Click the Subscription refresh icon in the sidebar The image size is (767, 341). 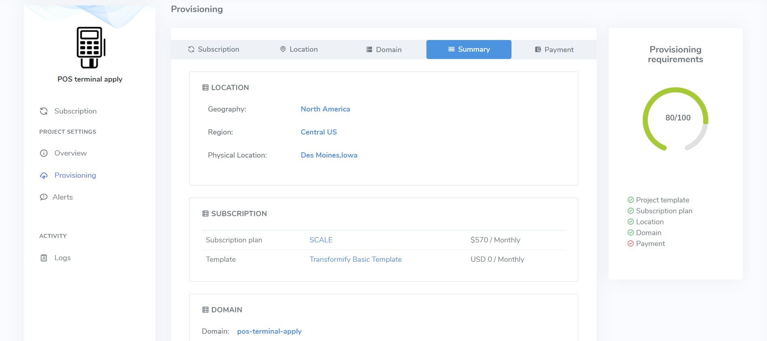(x=44, y=111)
